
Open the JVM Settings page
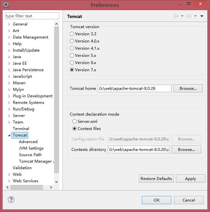pos(31,148)
